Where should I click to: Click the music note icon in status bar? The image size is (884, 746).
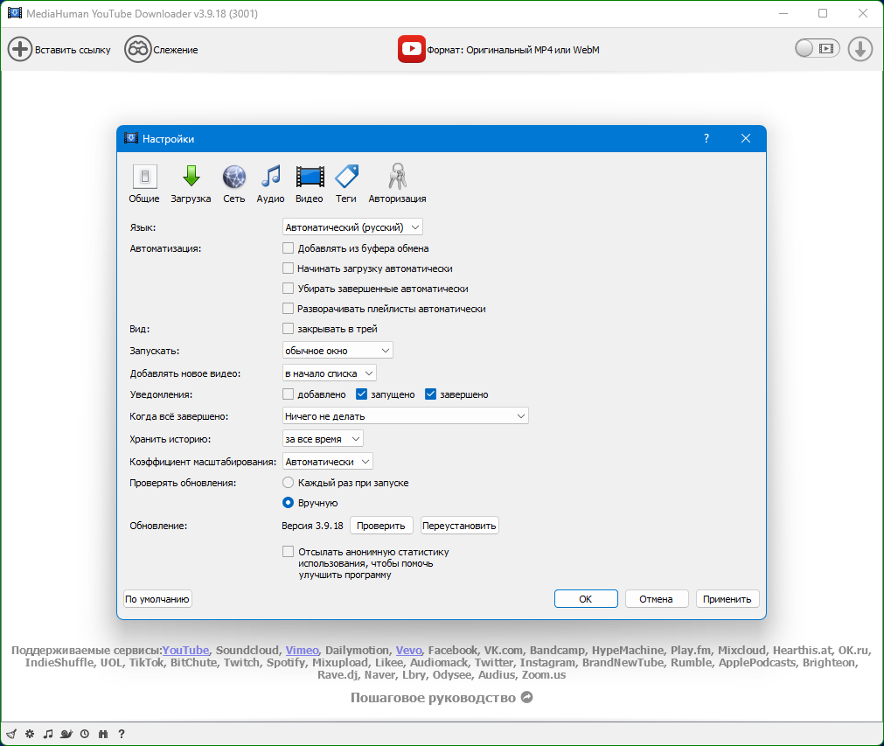pyautogui.click(x=48, y=734)
